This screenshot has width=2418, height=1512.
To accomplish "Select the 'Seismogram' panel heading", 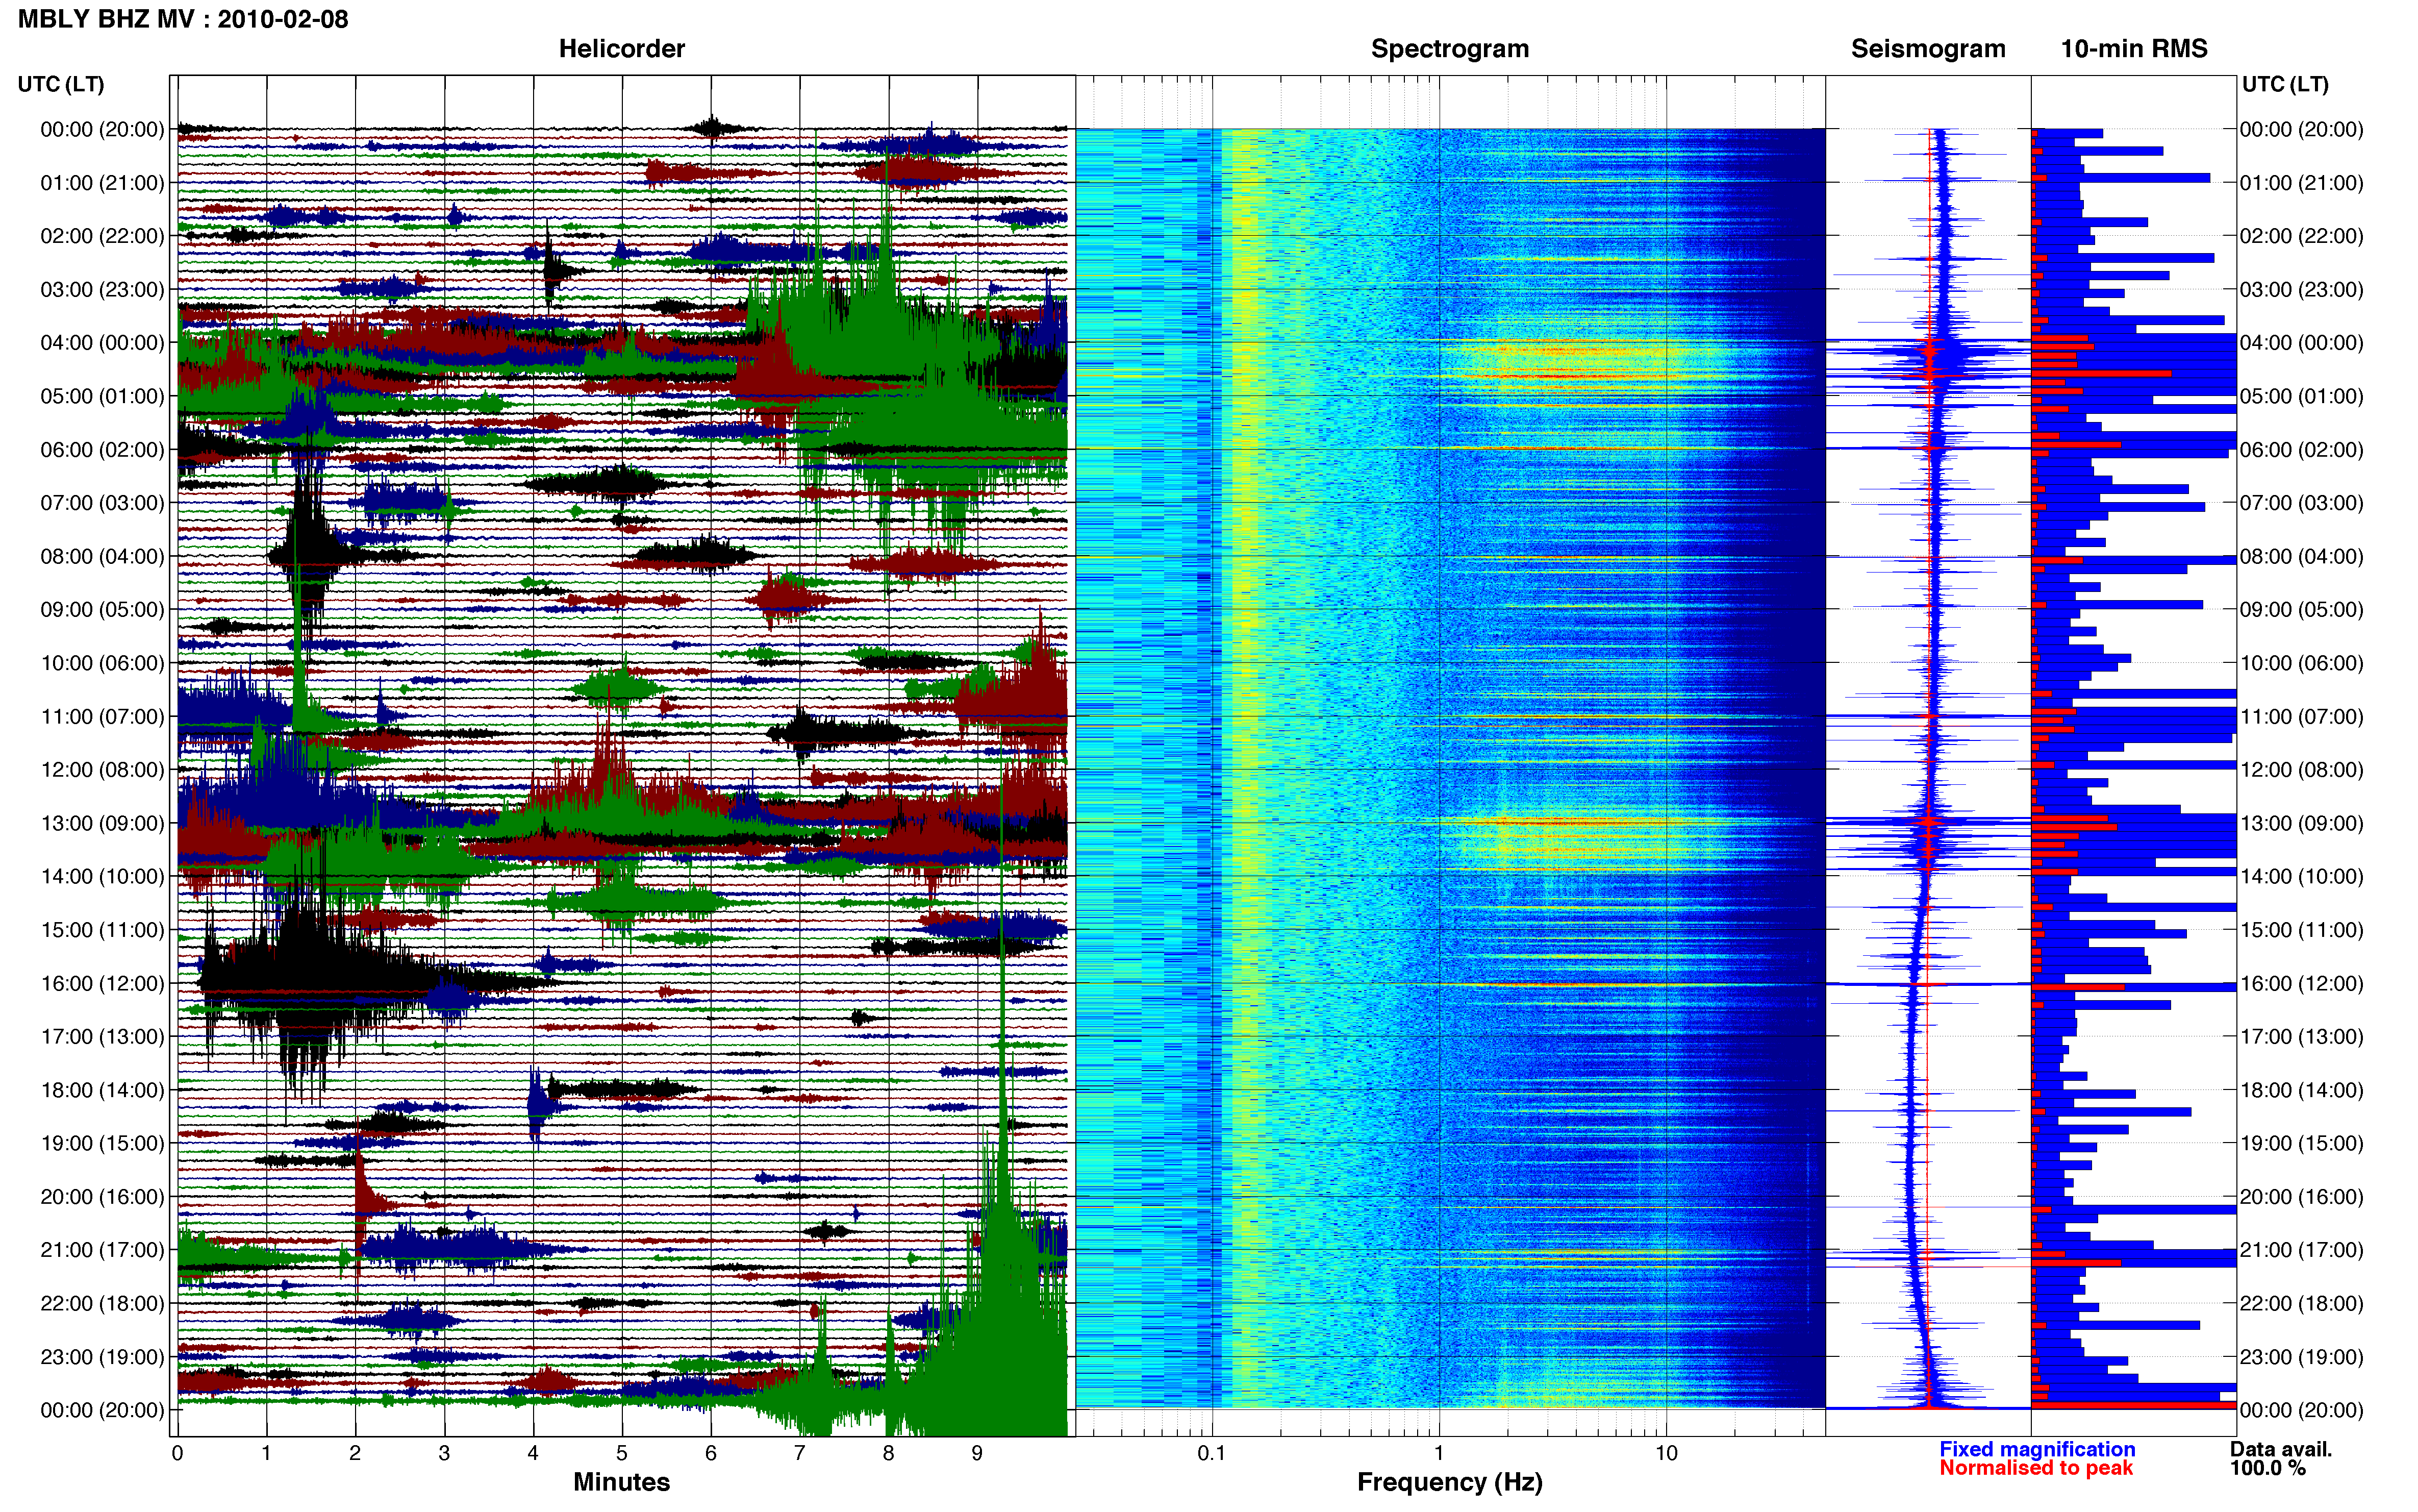I will click(1928, 48).
